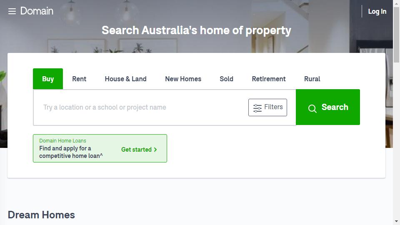Click the green Search button
Viewport: 400px width, 225px height.
tap(328, 107)
